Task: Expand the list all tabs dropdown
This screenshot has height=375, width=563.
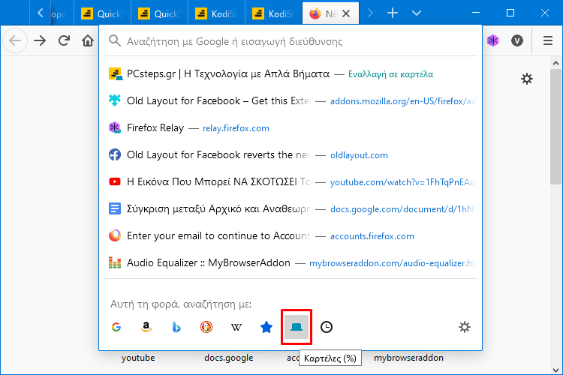Action: [x=417, y=13]
